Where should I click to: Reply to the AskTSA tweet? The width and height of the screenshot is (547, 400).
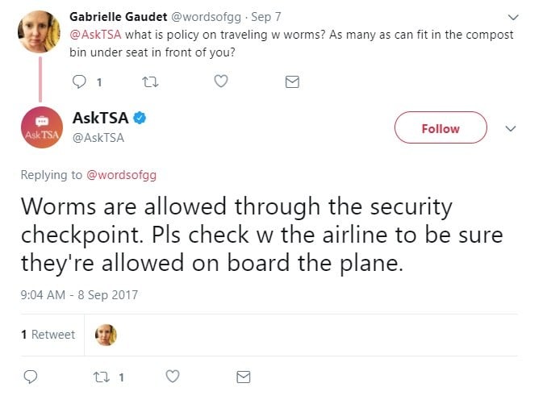click(x=31, y=377)
